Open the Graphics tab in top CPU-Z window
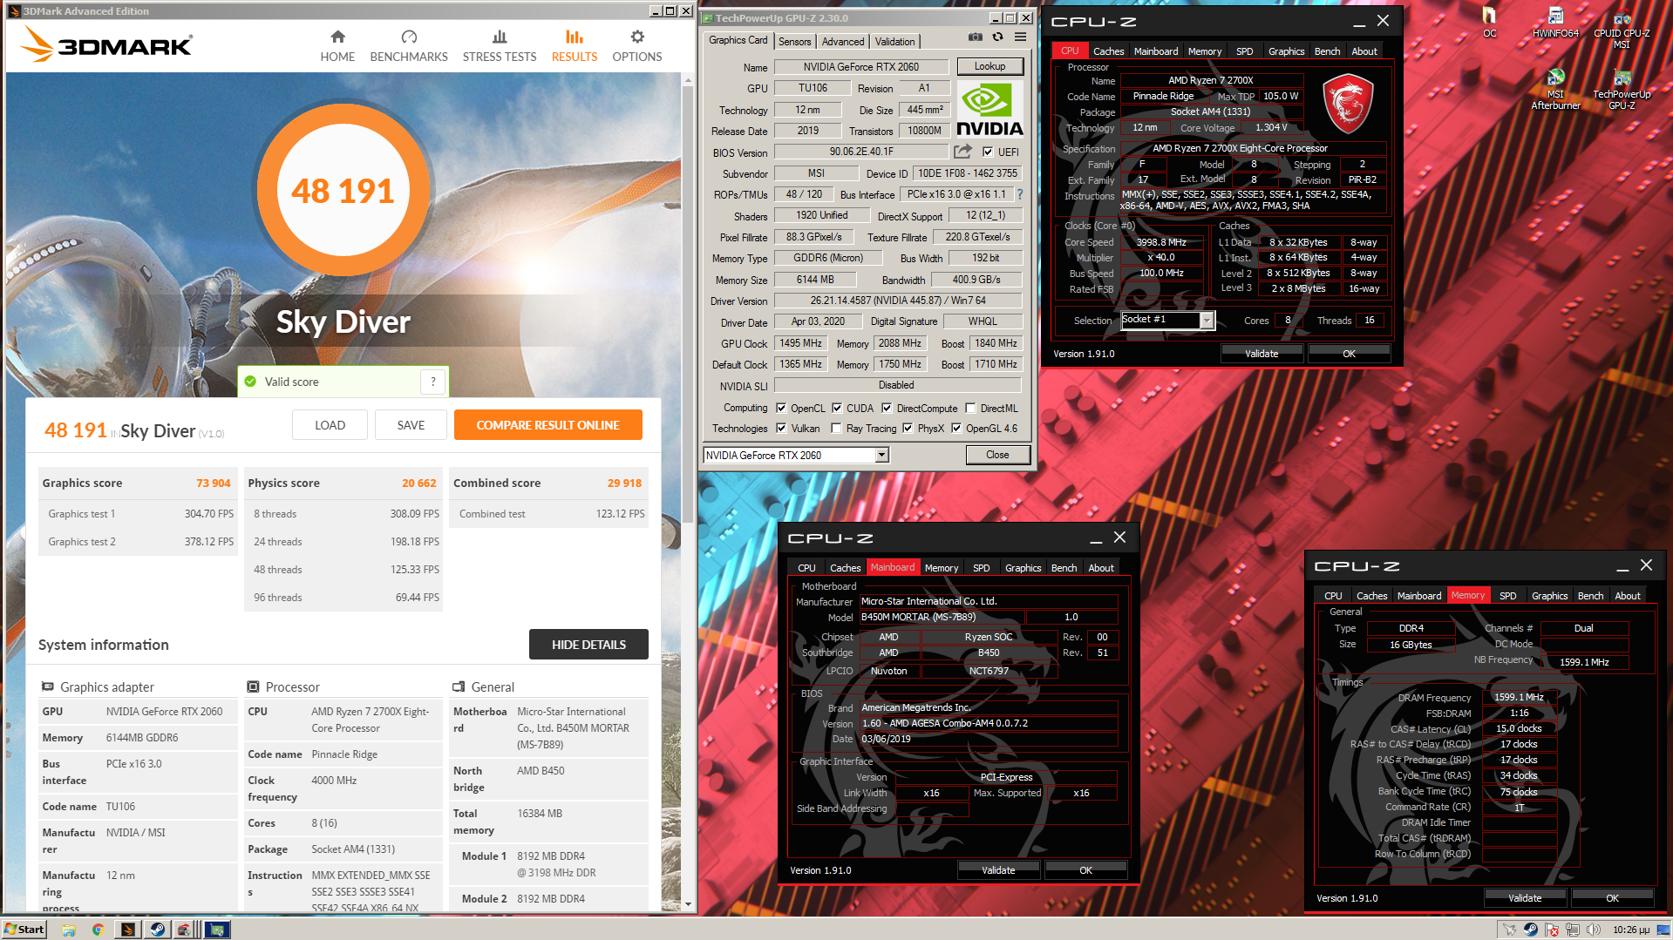Viewport: 1673px width, 940px height. (1286, 51)
